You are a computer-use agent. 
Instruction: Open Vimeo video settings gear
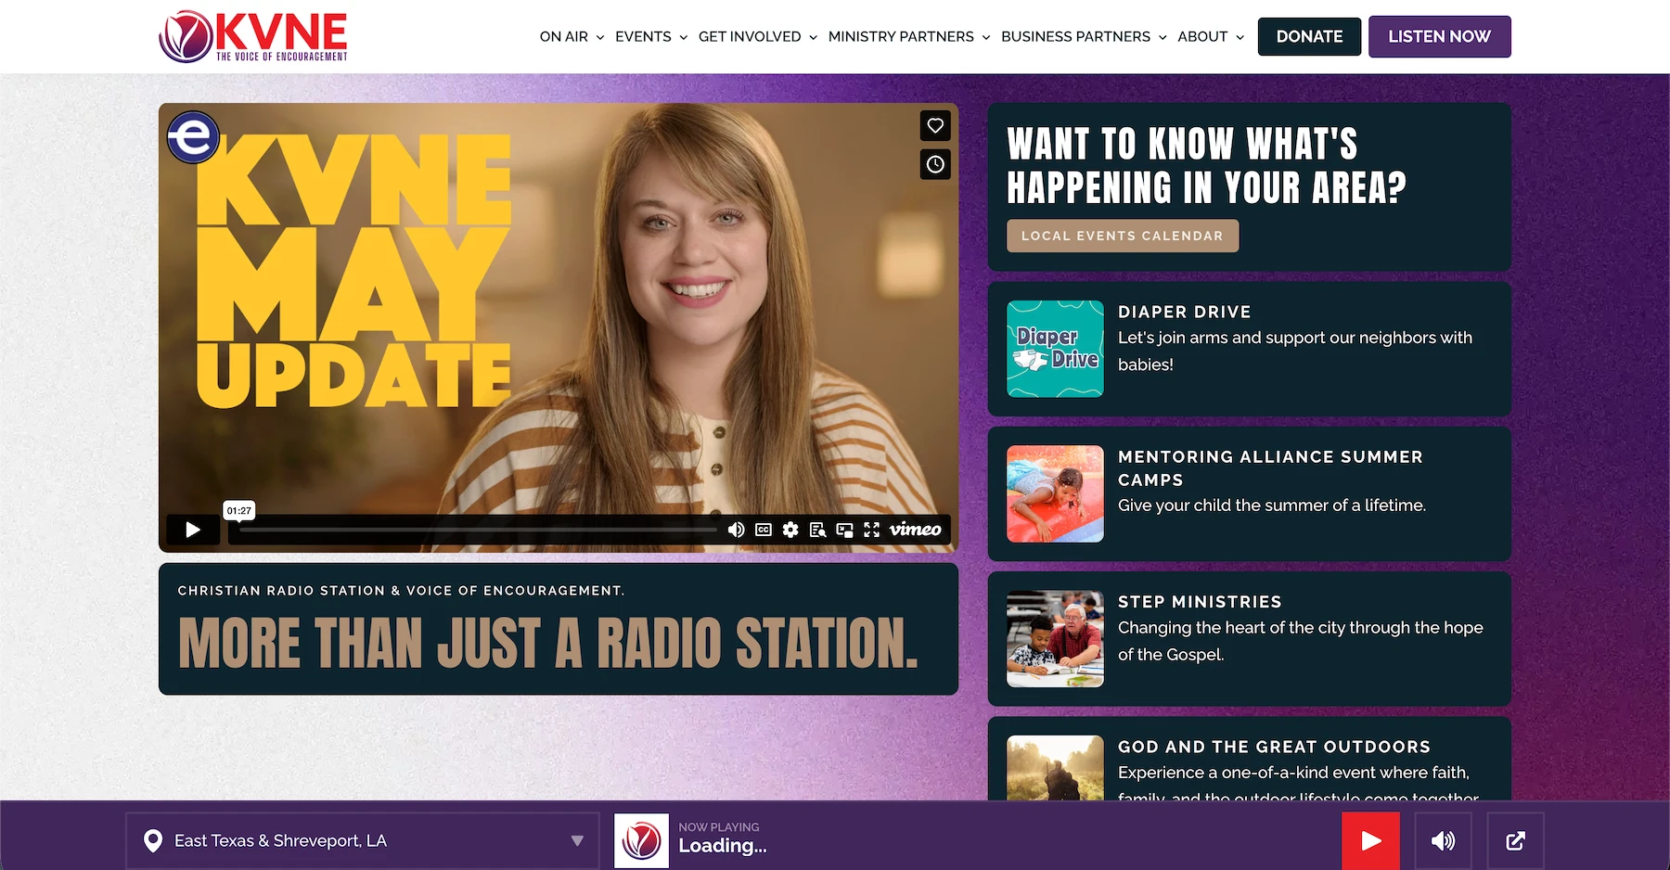click(790, 530)
